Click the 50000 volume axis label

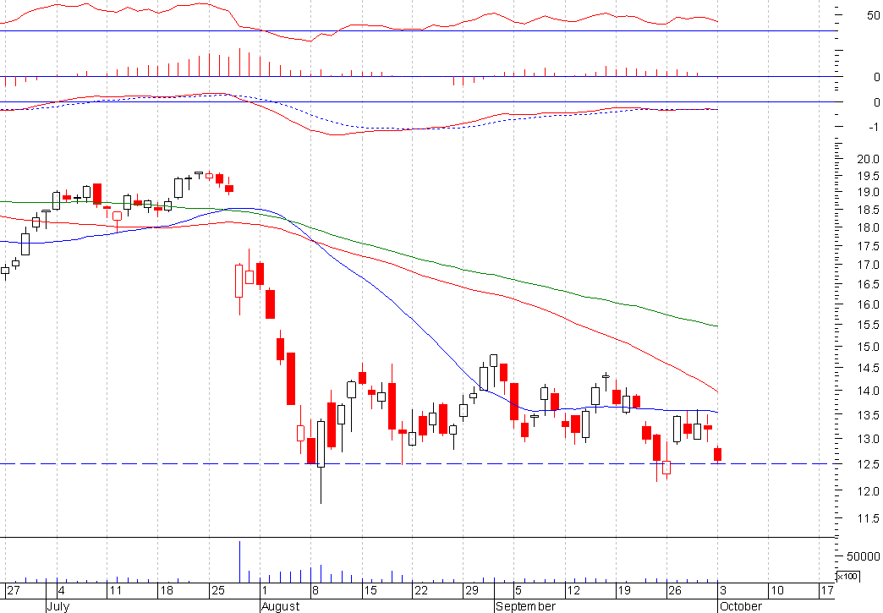(864, 556)
